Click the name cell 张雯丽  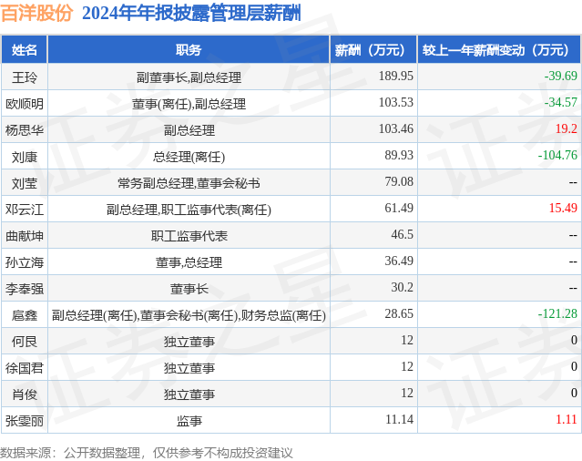click(24, 421)
